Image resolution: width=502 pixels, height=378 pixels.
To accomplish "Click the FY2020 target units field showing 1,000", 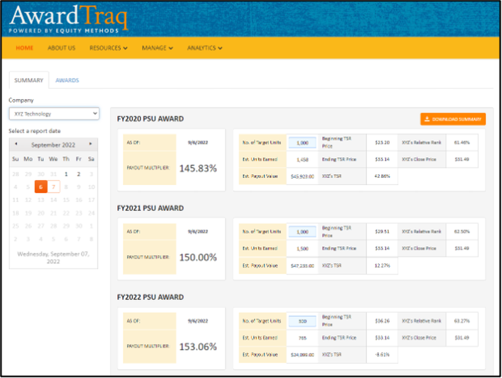I will click(x=302, y=142).
